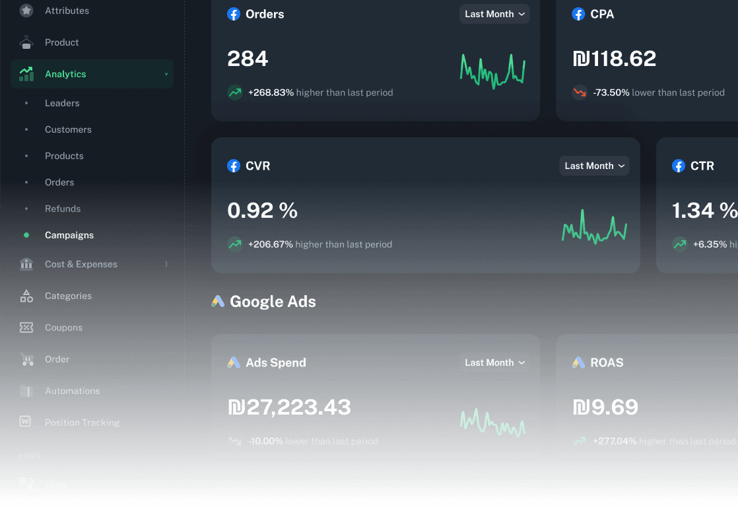The width and height of the screenshot is (738, 507).
Task: Go to Customers under Analytics
Action: (68, 129)
